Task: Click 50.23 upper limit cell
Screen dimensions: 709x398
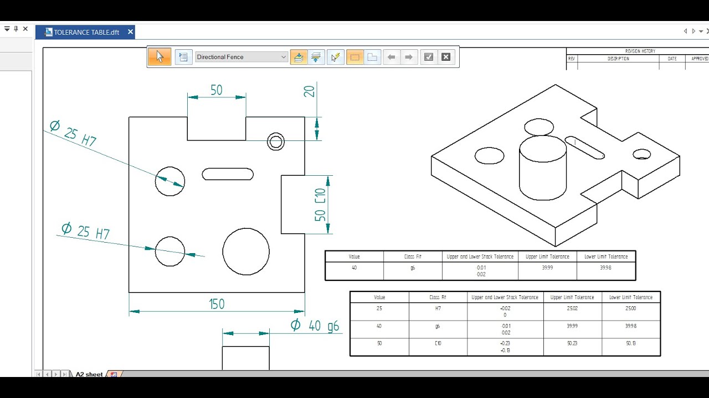Action: (x=573, y=343)
